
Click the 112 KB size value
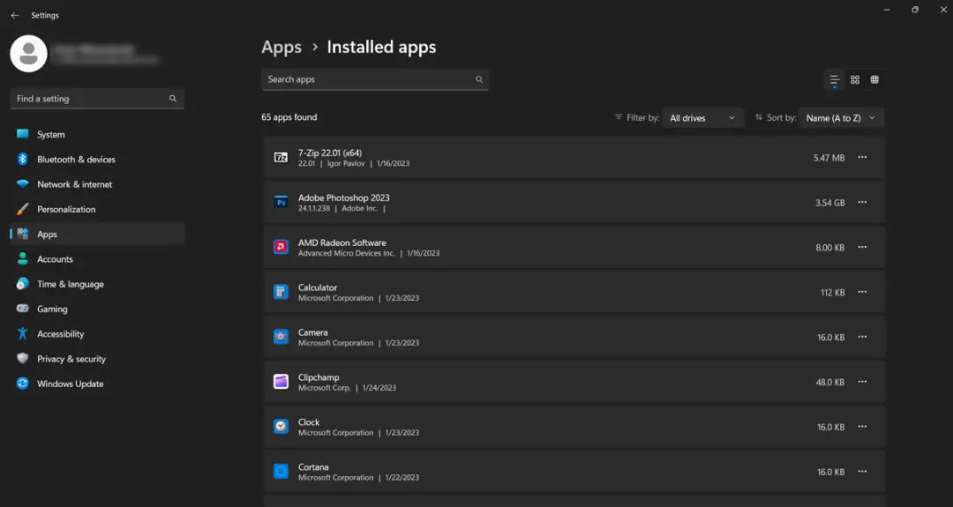coord(833,293)
